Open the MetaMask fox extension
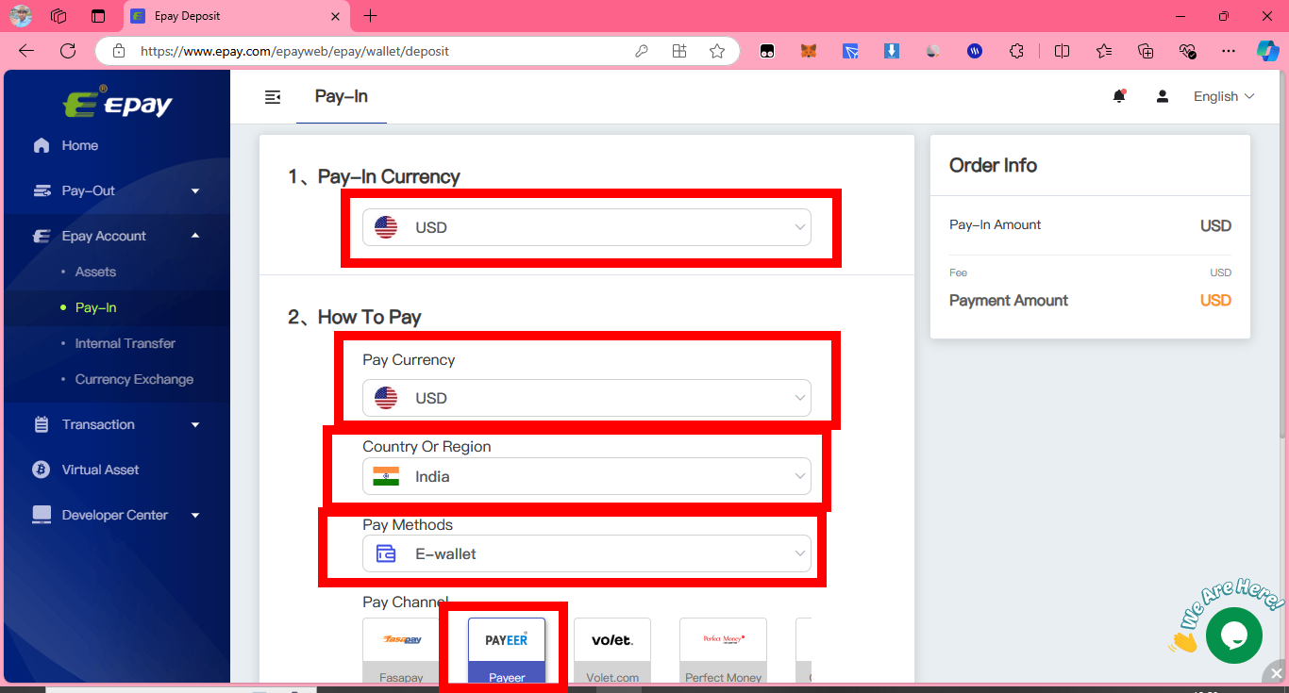Image resolution: width=1289 pixels, height=693 pixels. click(809, 51)
